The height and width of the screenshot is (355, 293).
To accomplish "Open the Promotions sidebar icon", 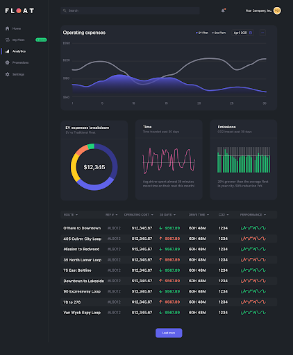I will (8, 62).
